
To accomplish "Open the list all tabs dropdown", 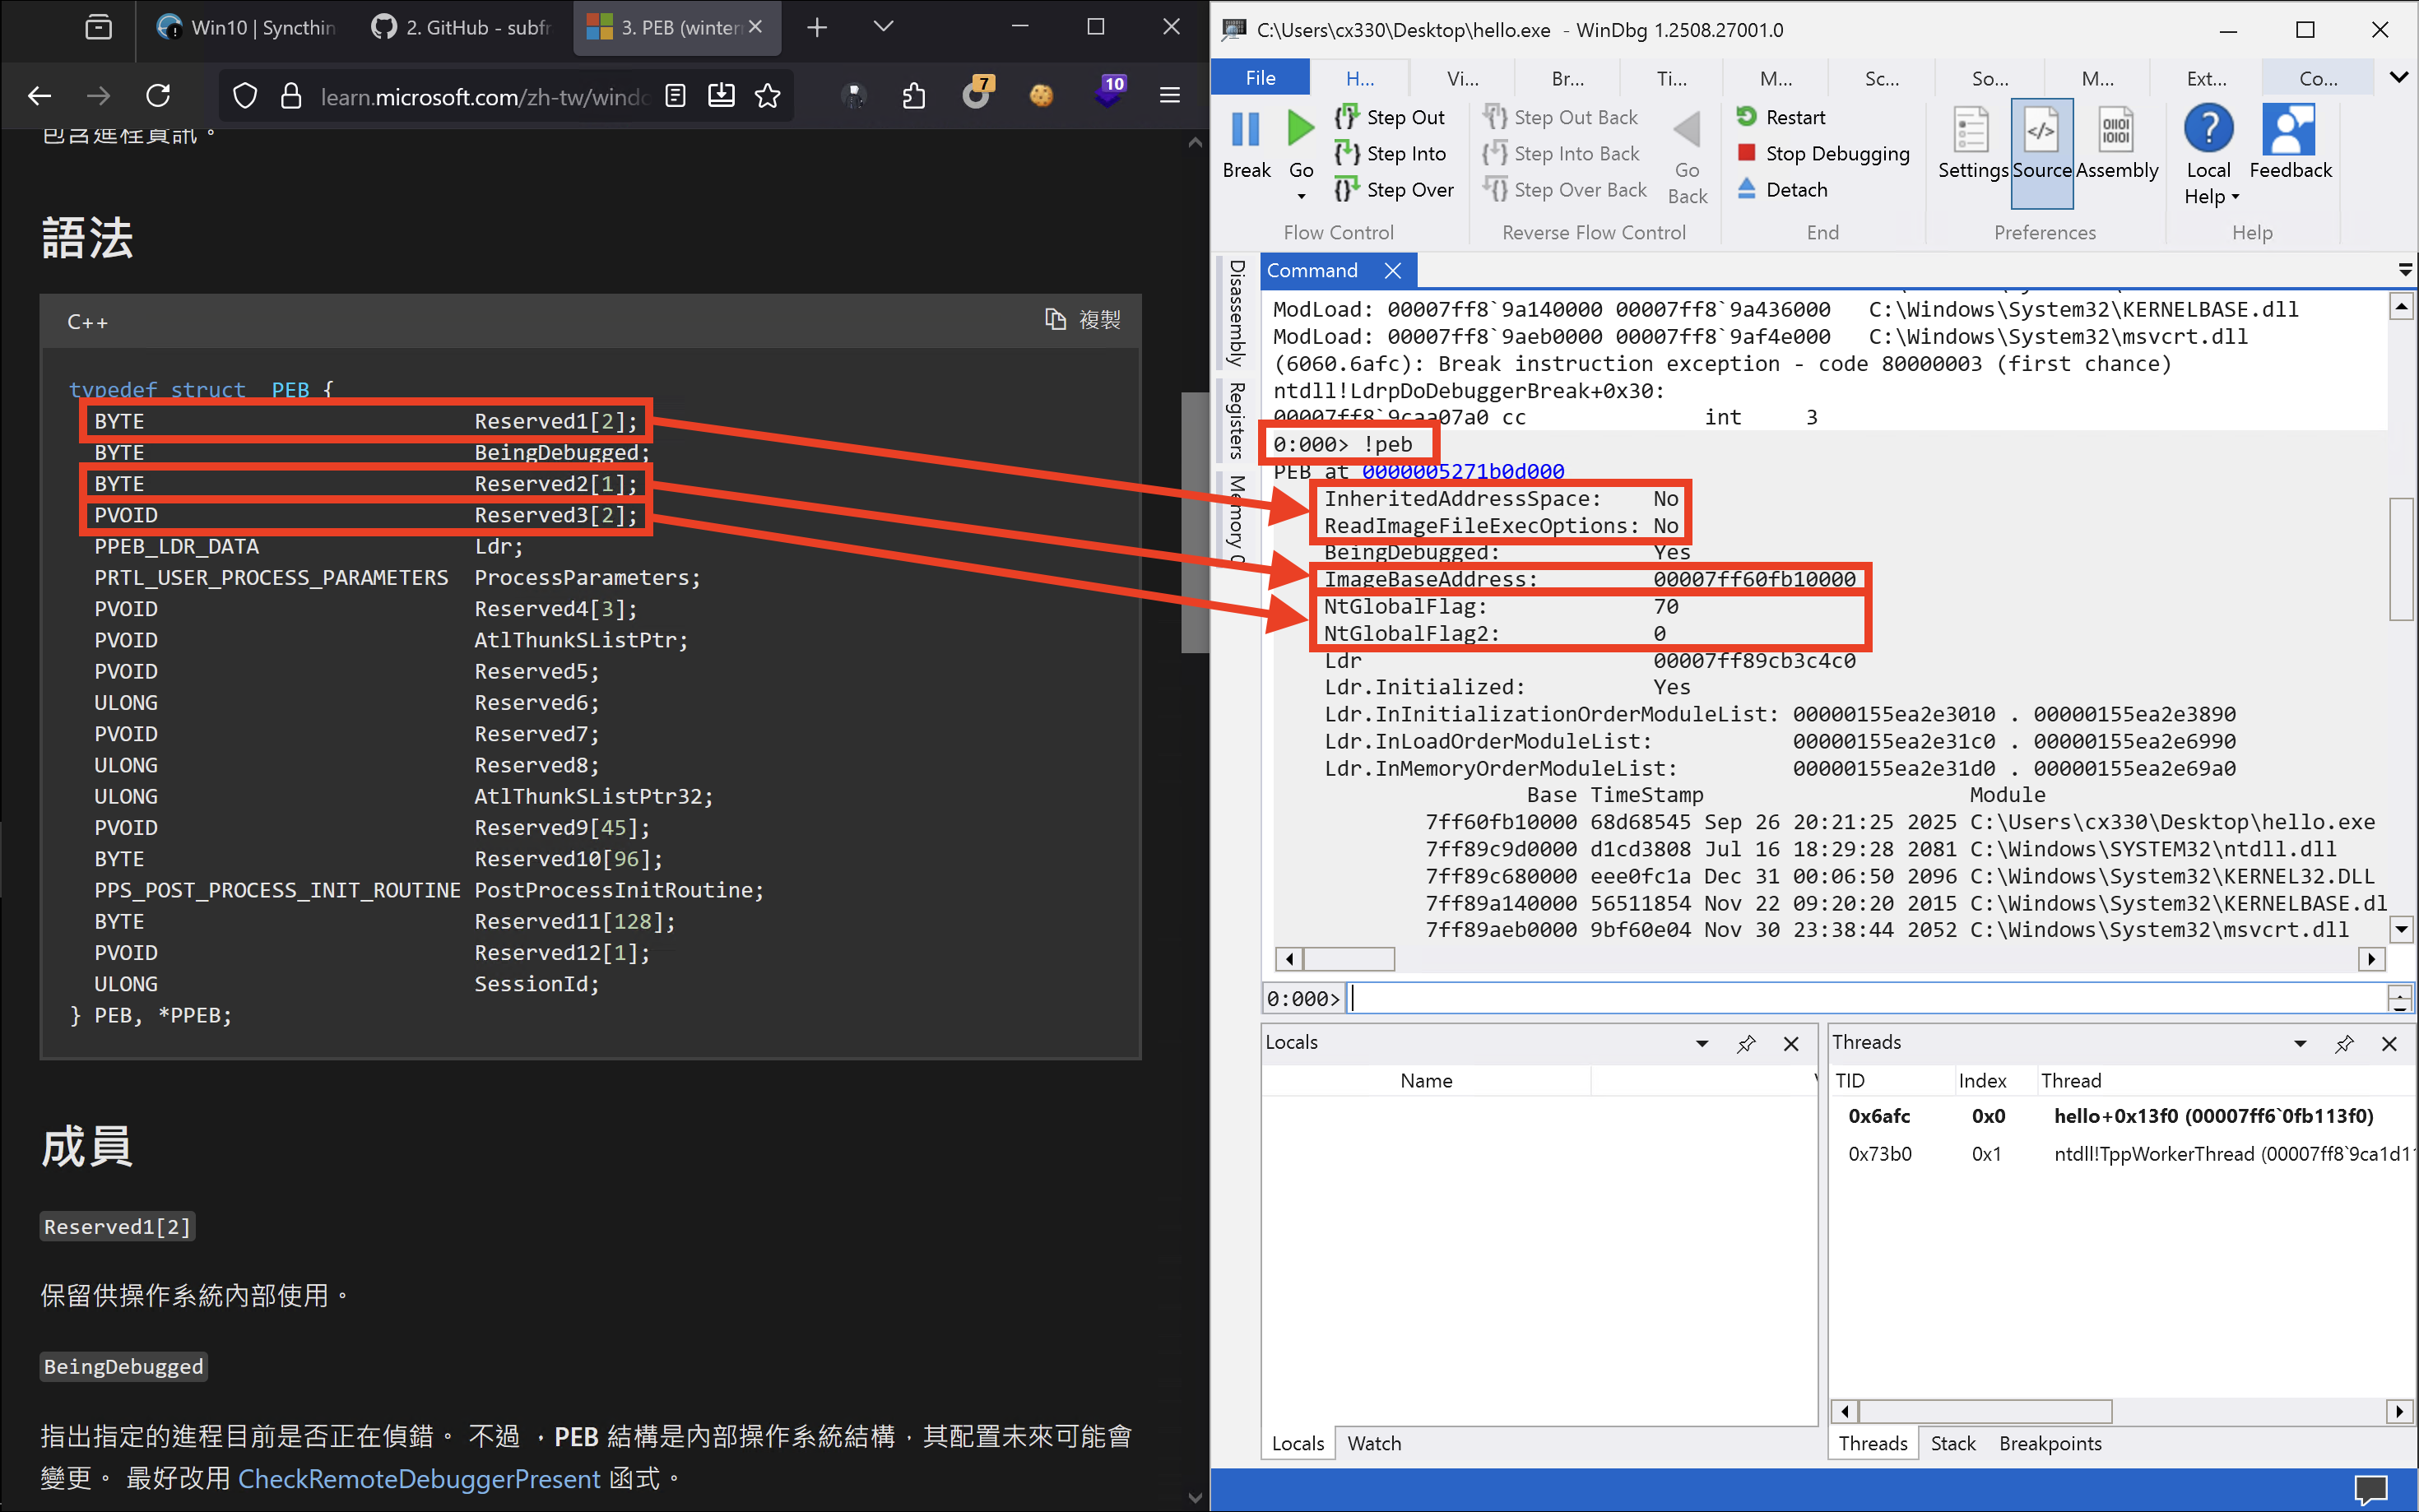I will [882, 28].
